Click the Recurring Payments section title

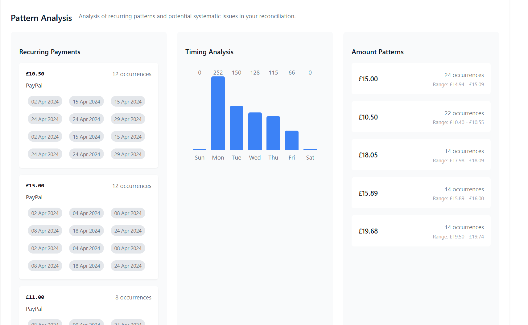[x=50, y=52]
